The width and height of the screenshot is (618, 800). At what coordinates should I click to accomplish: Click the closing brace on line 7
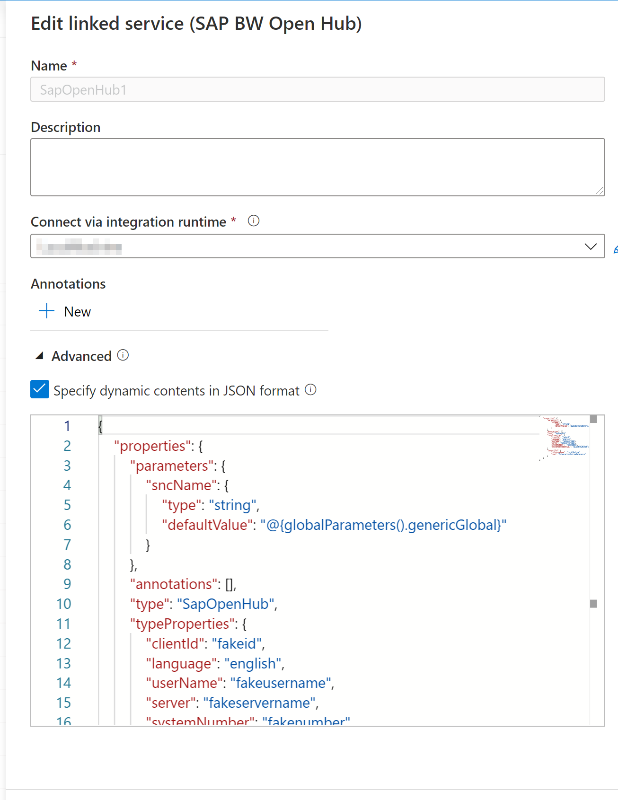[x=148, y=545]
